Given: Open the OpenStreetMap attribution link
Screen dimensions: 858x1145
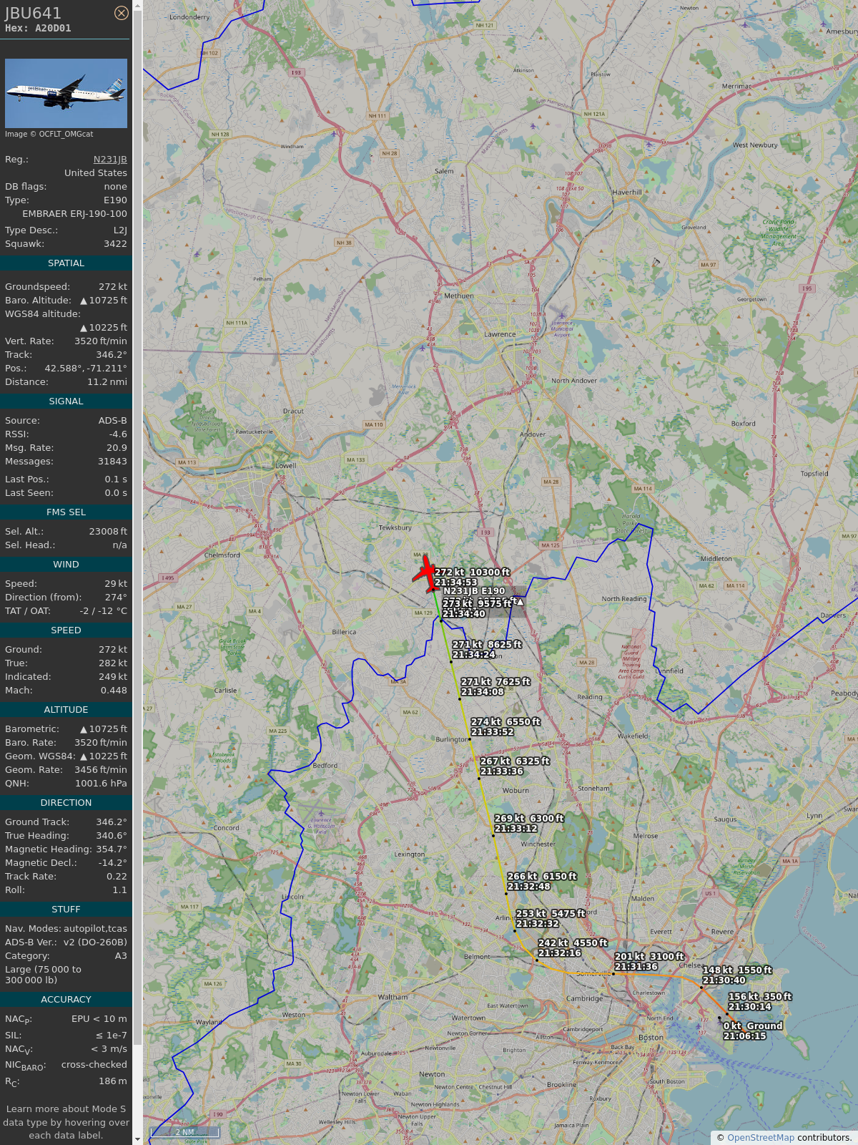Looking at the screenshot, I should (761, 1137).
